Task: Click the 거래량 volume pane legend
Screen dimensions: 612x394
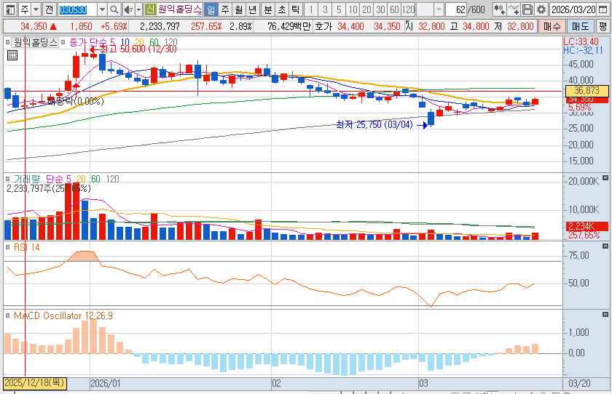Action: tap(26, 179)
